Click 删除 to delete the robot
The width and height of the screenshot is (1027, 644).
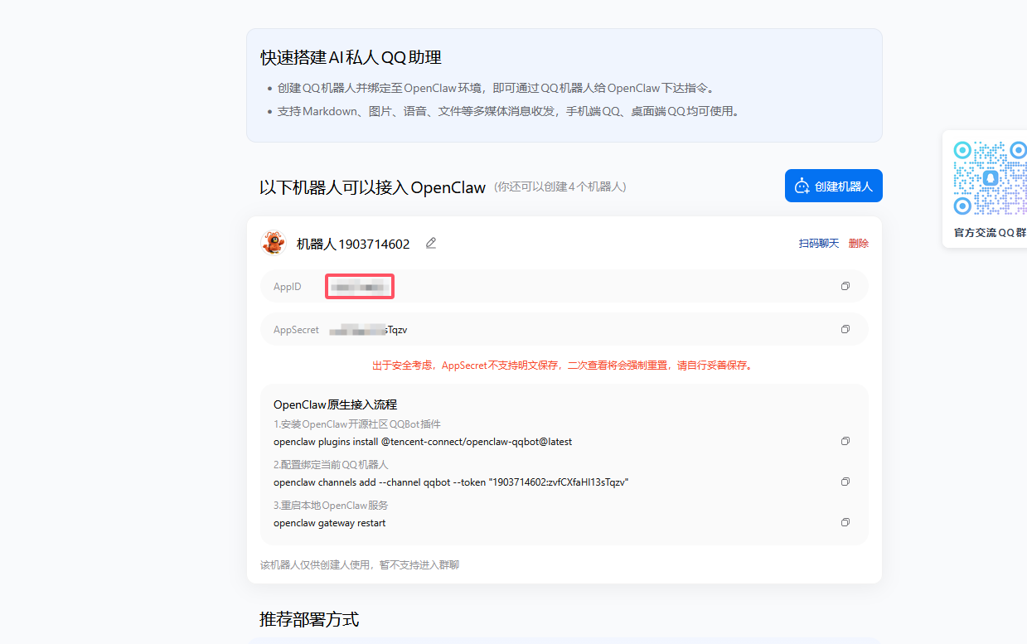click(x=859, y=244)
